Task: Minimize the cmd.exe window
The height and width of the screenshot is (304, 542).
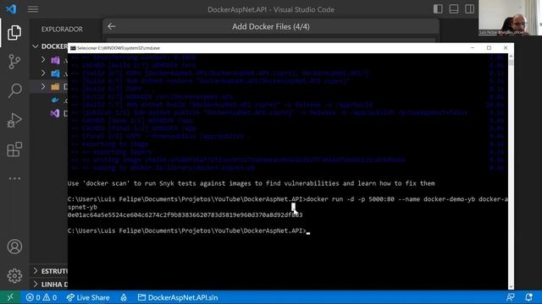Action: [473, 48]
